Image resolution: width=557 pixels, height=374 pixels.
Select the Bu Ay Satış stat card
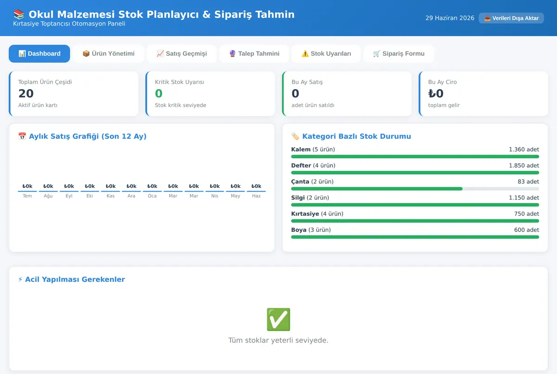(x=347, y=93)
